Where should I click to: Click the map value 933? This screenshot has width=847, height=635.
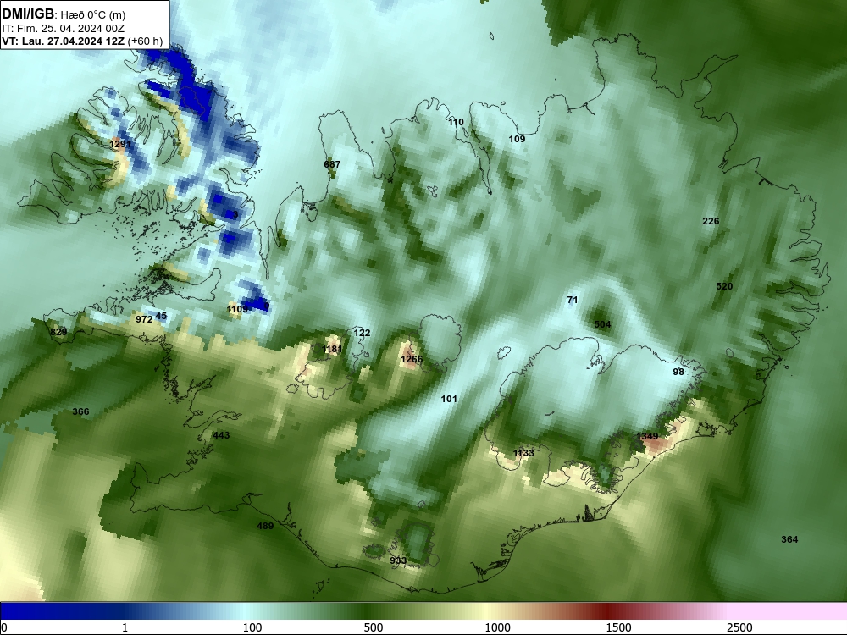click(398, 560)
